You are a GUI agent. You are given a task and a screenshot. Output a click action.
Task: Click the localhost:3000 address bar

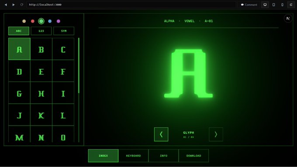pyautogui.click(x=131, y=5)
